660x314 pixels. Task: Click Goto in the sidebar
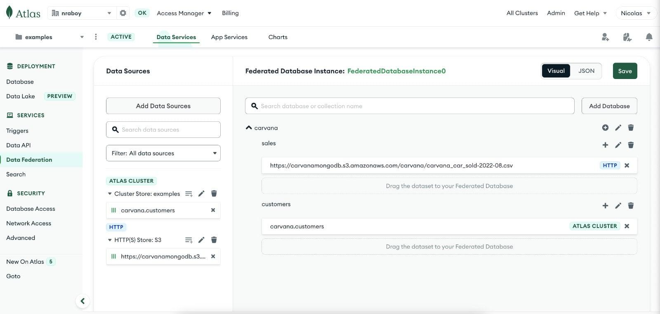(x=13, y=276)
